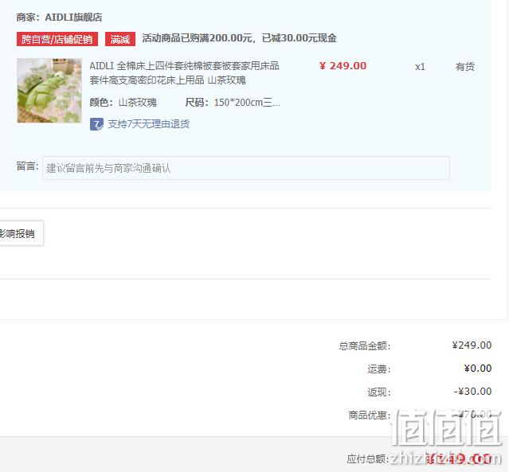This screenshot has width=509, height=472.
Task: Click the 跨自营/店铺促销 promotion tag
Action: (57, 39)
